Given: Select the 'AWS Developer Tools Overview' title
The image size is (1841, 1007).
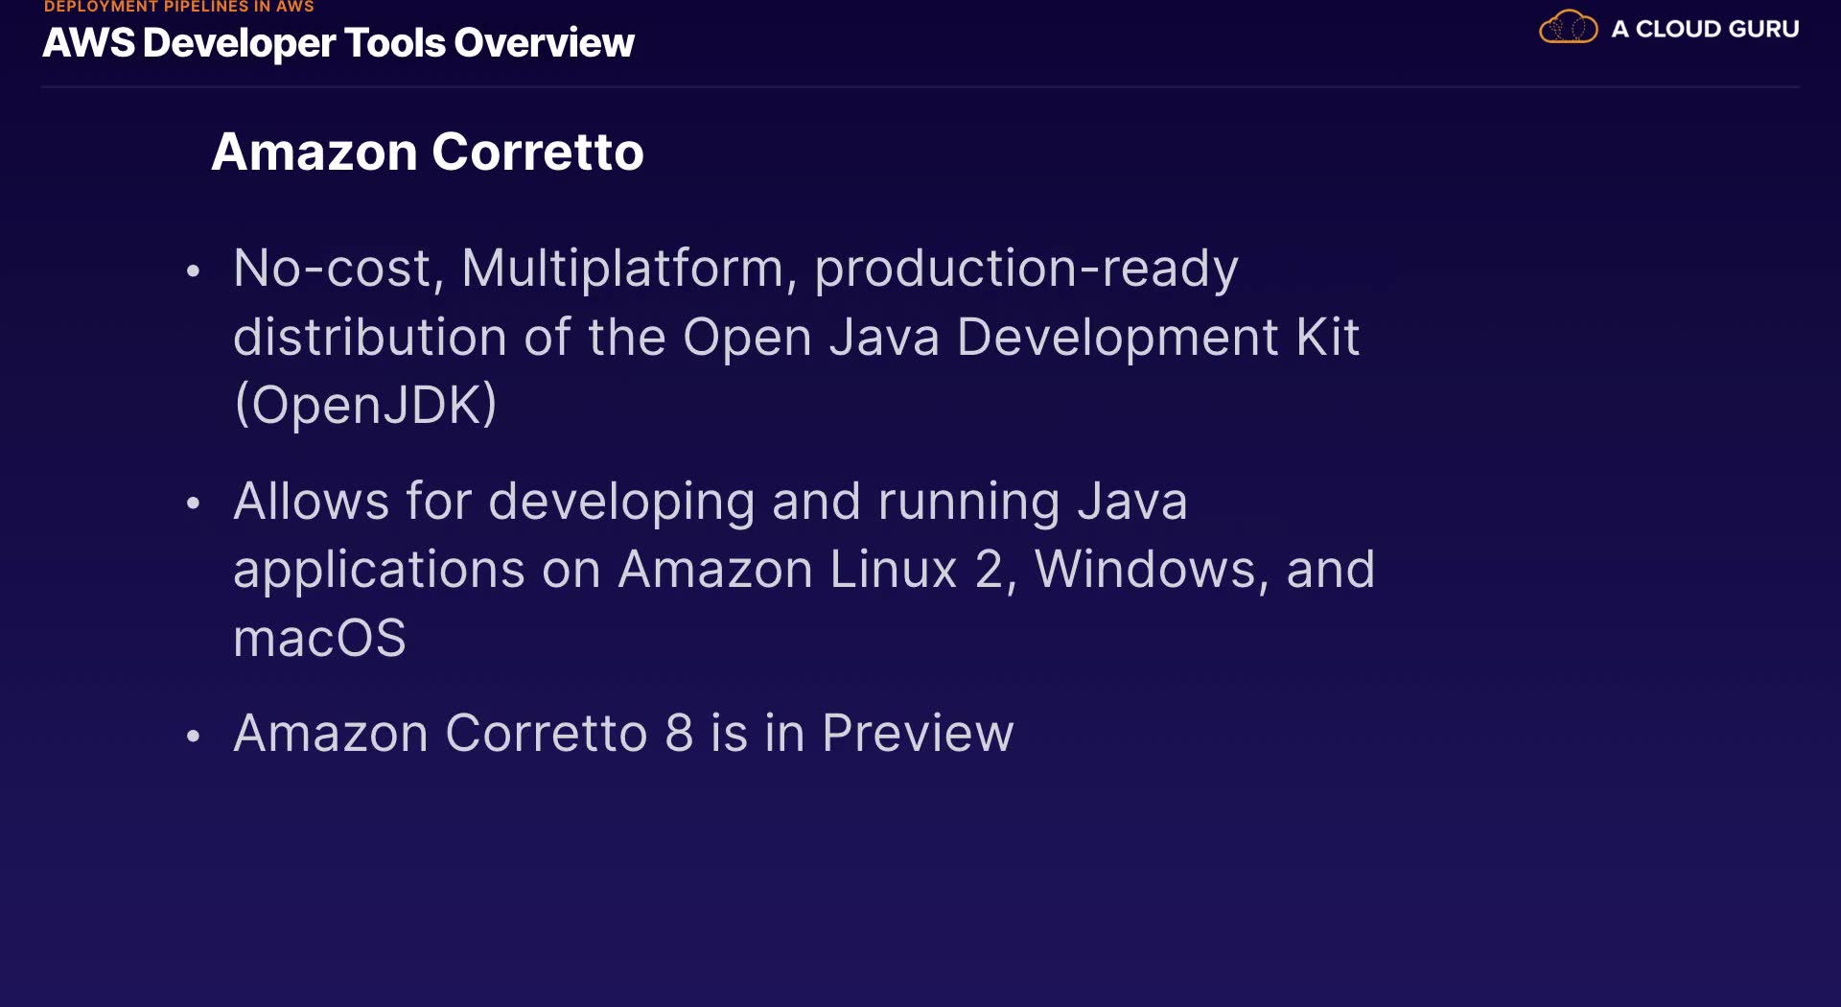Looking at the screenshot, I should (338, 43).
